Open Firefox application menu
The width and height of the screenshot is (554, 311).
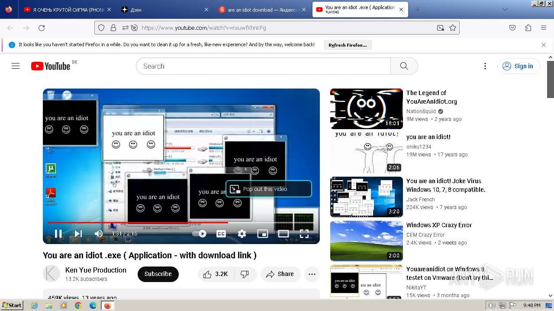(x=544, y=28)
